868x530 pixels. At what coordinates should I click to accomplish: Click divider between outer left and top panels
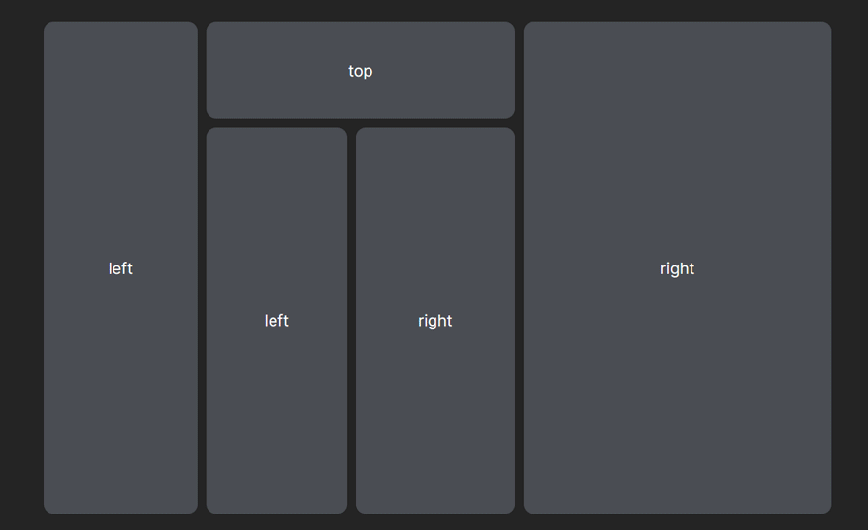pyautogui.click(x=202, y=71)
